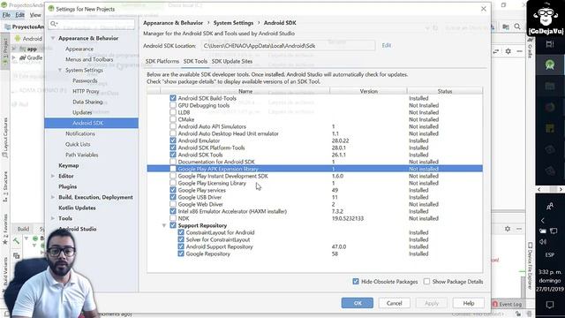The image size is (565, 318).
Task: Click the volume speaker icon in system tray
Action: point(543,241)
